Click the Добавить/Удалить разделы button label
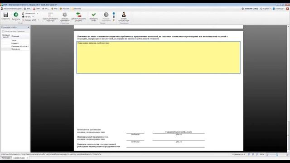Screen dimensions: 290x163 coord(79,19)
